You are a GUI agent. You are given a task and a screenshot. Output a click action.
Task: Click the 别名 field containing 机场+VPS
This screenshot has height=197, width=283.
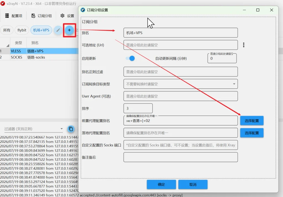[180, 33]
